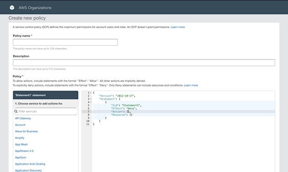Select the Application Discovery service
This screenshot has width=288, height=172.
(x=28, y=170)
